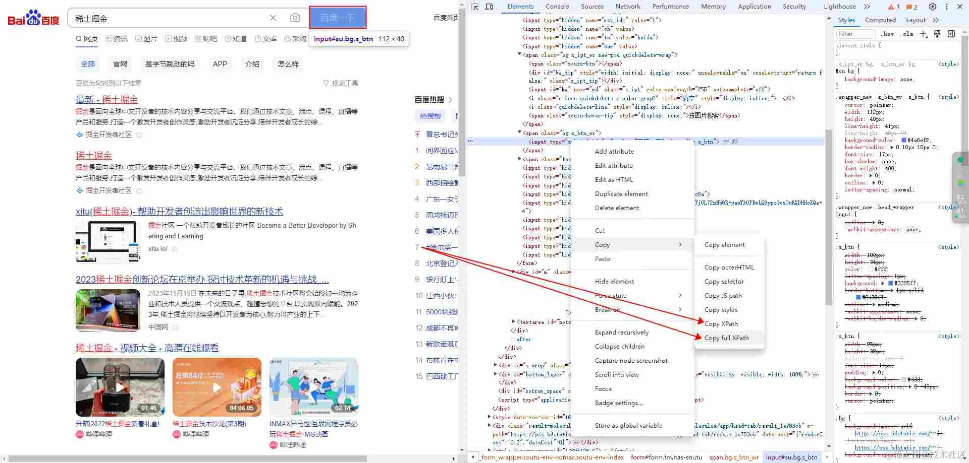Open the Computed styles tab
Screen dimensions: 969x463
pos(880,20)
